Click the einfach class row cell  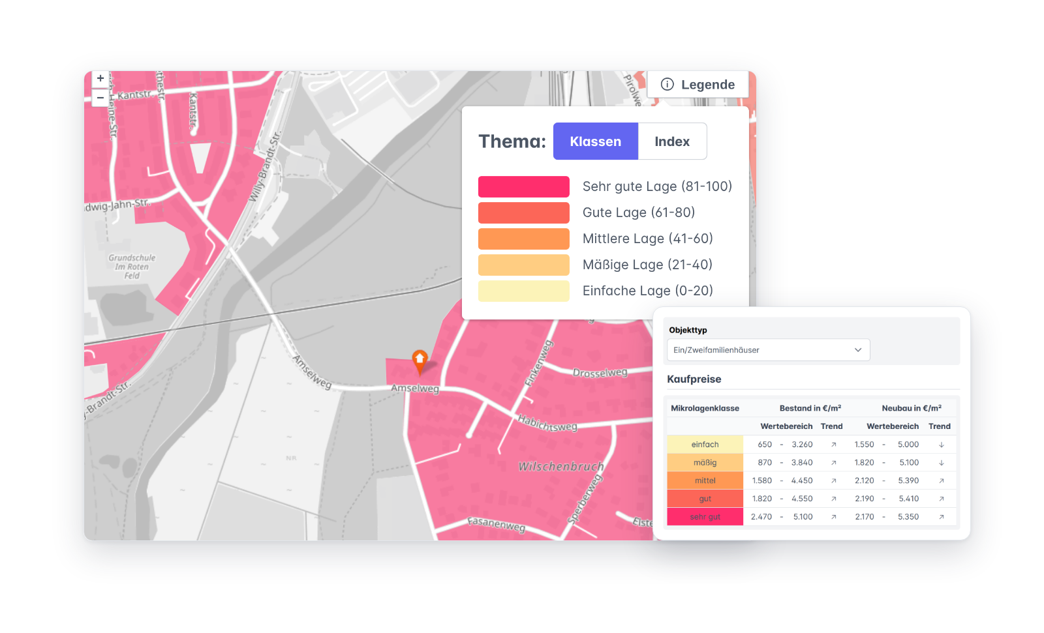[705, 445]
